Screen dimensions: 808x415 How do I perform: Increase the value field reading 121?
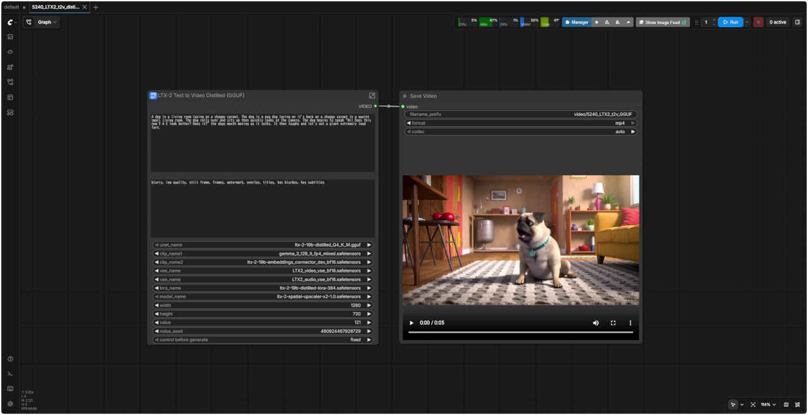(369, 322)
